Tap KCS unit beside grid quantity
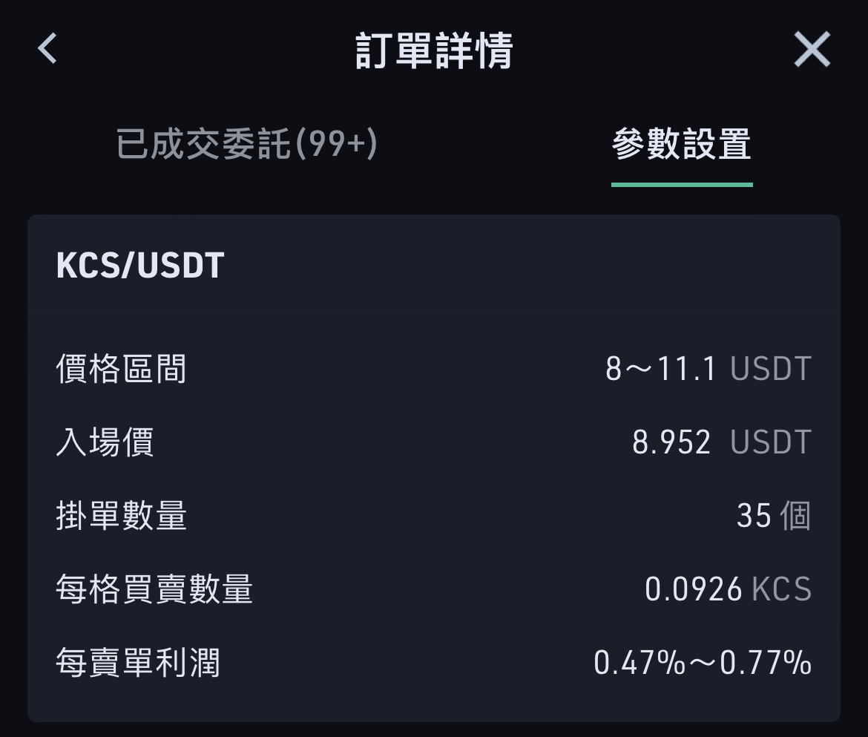 (782, 589)
